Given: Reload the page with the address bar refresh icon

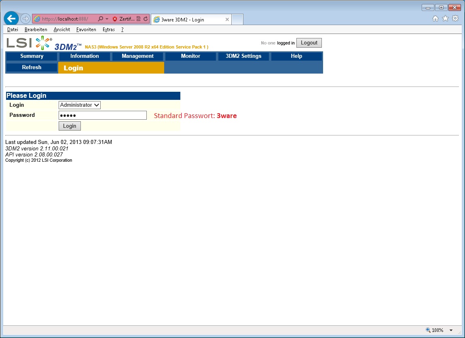Looking at the screenshot, I should [146, 19].
